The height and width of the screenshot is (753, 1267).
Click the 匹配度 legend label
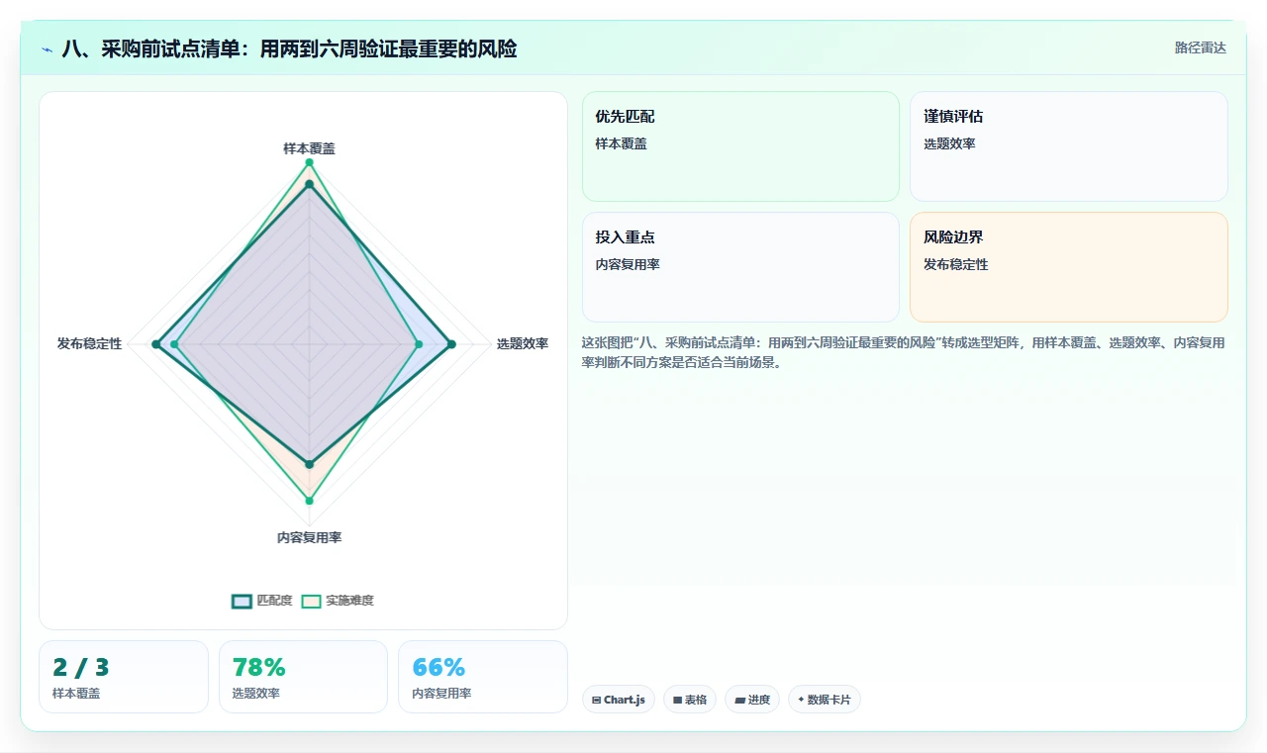click(x=274, y=601)
